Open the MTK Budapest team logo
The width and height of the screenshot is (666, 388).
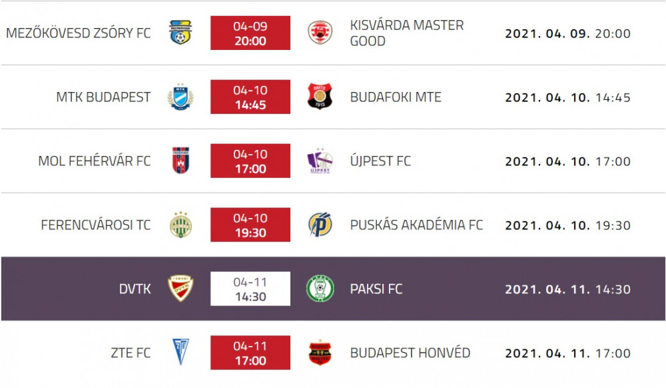pos(180,97)
